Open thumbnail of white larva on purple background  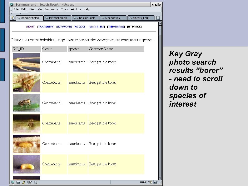pos(27,164)
